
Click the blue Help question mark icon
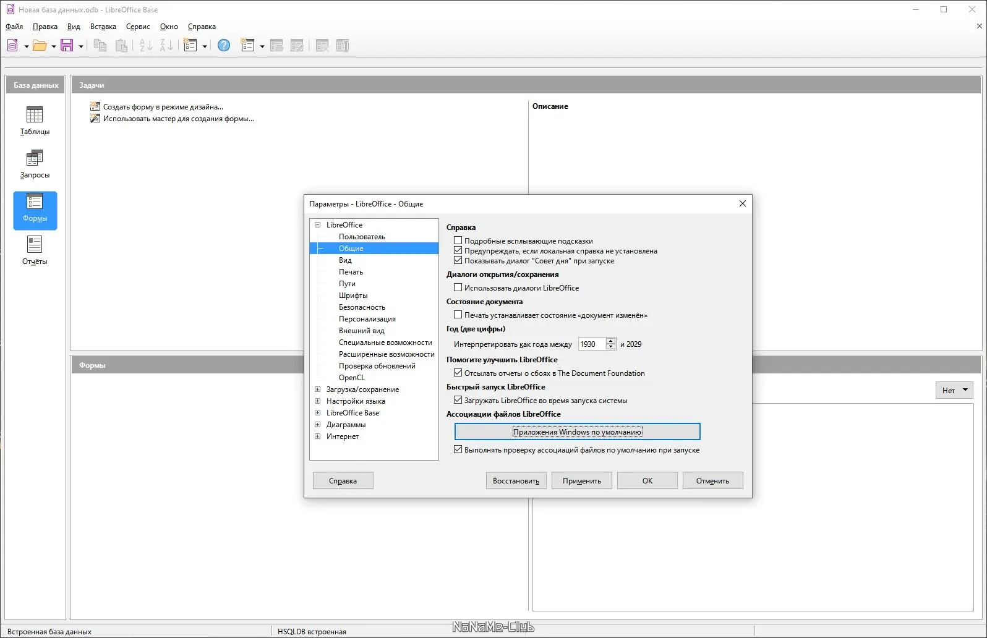click(x=224, y=45)
